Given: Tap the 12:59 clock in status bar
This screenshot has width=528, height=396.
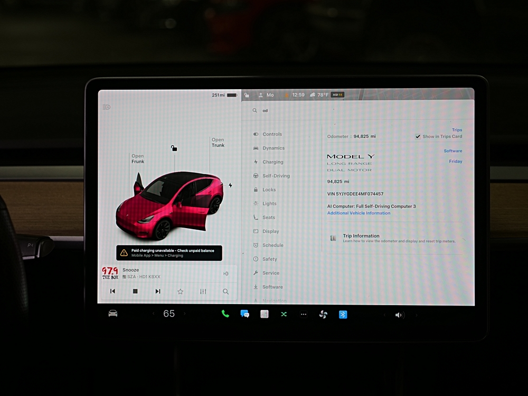Looking at the screenshot, I should pyautogui.click(x=298, y=95).
